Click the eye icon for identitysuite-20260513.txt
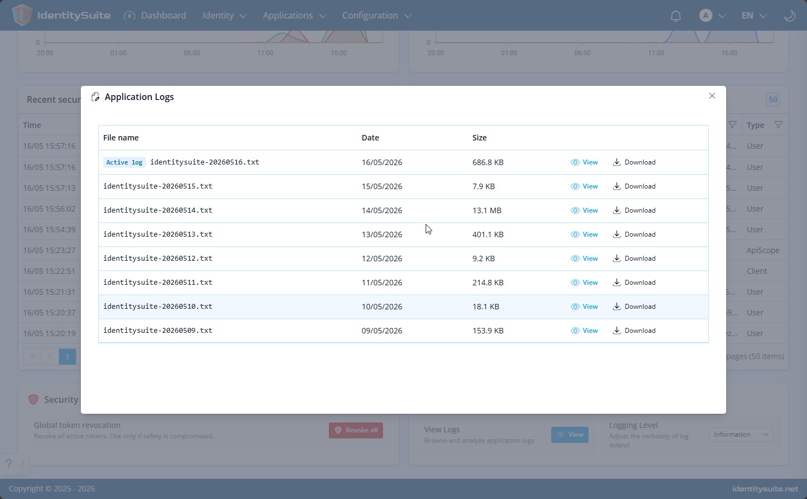Screen dimensions: 807x499 click(575, 234)
